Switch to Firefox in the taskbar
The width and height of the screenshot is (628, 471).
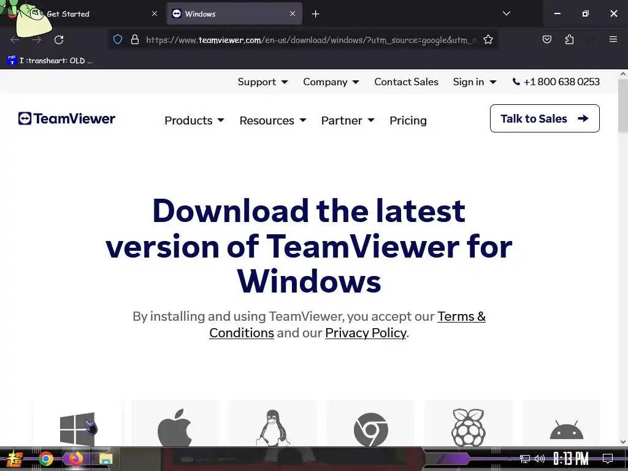[x=75, y=459]
